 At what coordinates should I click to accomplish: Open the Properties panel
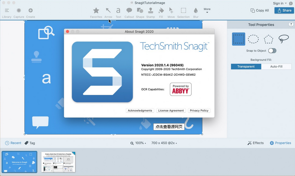(x=280, y=143)
